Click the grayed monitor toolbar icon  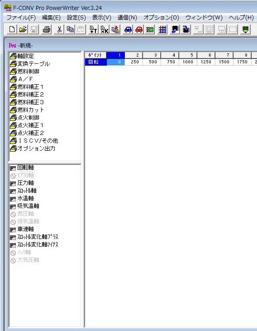point(209,29)
